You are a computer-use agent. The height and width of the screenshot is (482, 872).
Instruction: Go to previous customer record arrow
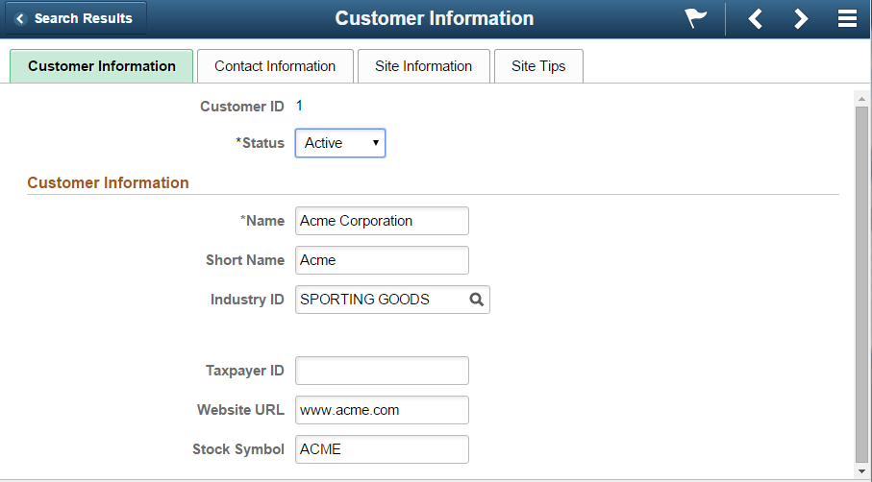(756, 19)
